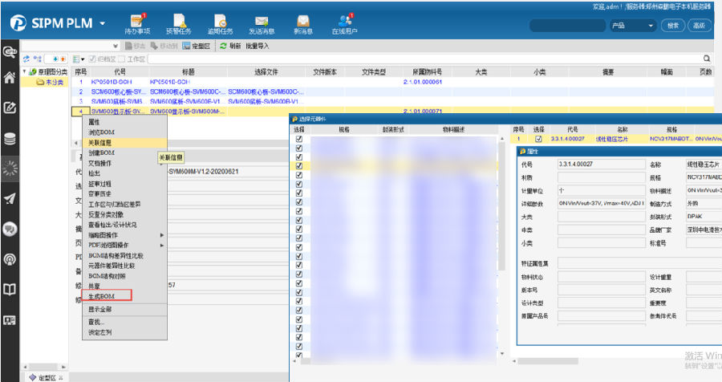Open 发送消息 send message envelope icon
Screen dimensions: 722x382
tap(262, 24)
